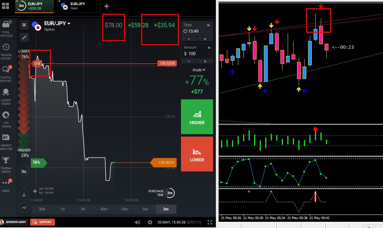Image resolution: width=383 pixels, height=228 pixels.
Task: Open the indicators icon
Action: [x=24, y=207]
